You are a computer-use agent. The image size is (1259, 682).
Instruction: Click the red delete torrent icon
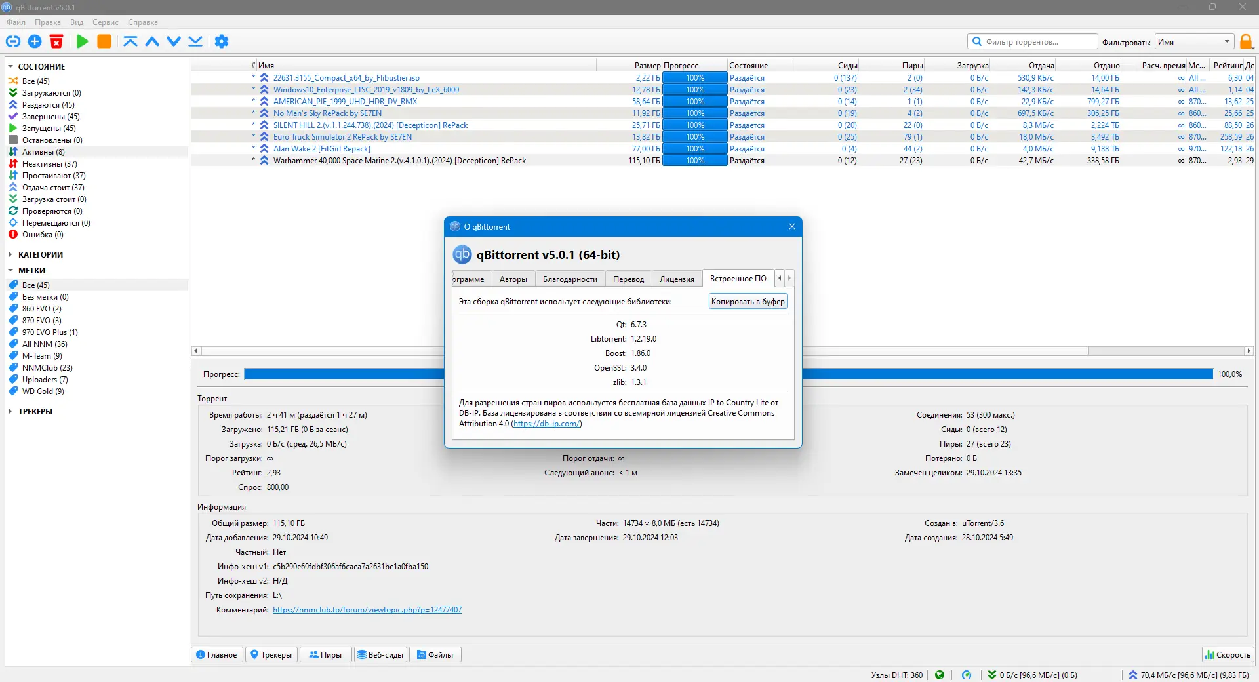coord(56,41)
